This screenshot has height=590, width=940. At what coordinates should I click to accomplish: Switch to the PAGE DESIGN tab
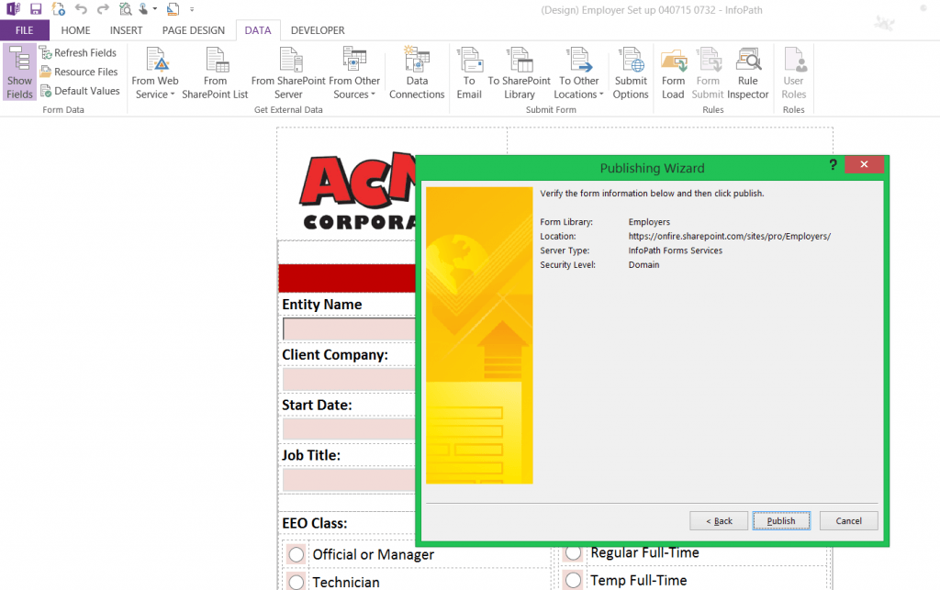(193, 30)
